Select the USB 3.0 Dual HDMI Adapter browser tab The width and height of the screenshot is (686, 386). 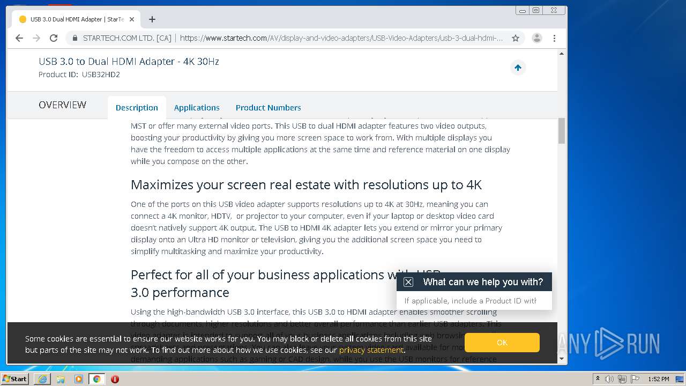click(x=76, y=19)
